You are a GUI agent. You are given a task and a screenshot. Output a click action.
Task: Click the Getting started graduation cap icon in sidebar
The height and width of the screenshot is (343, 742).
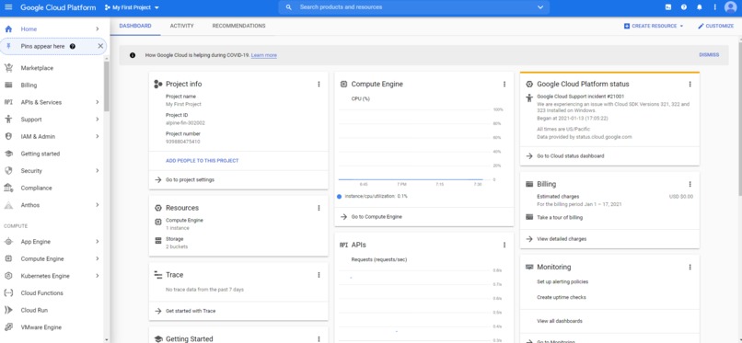(x=8, y=154)
